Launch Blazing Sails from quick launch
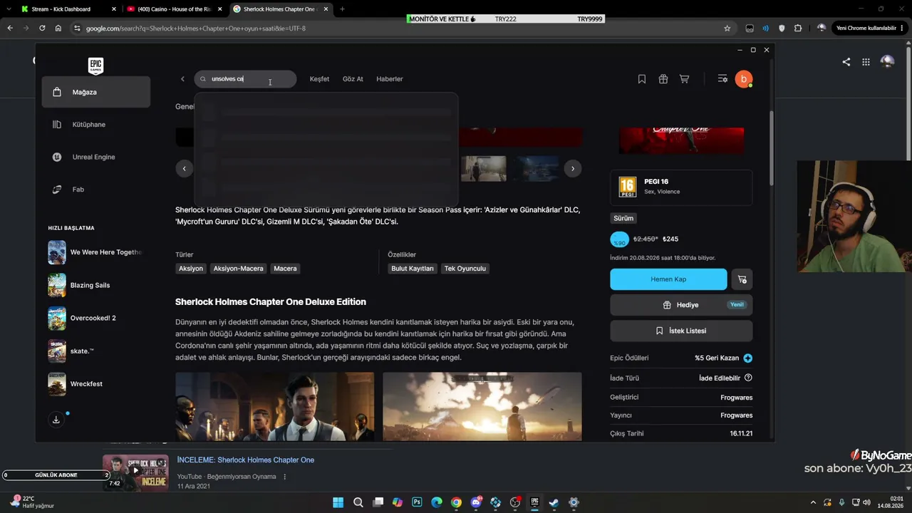This screenshot has height=513, width=912. point(95,285)
